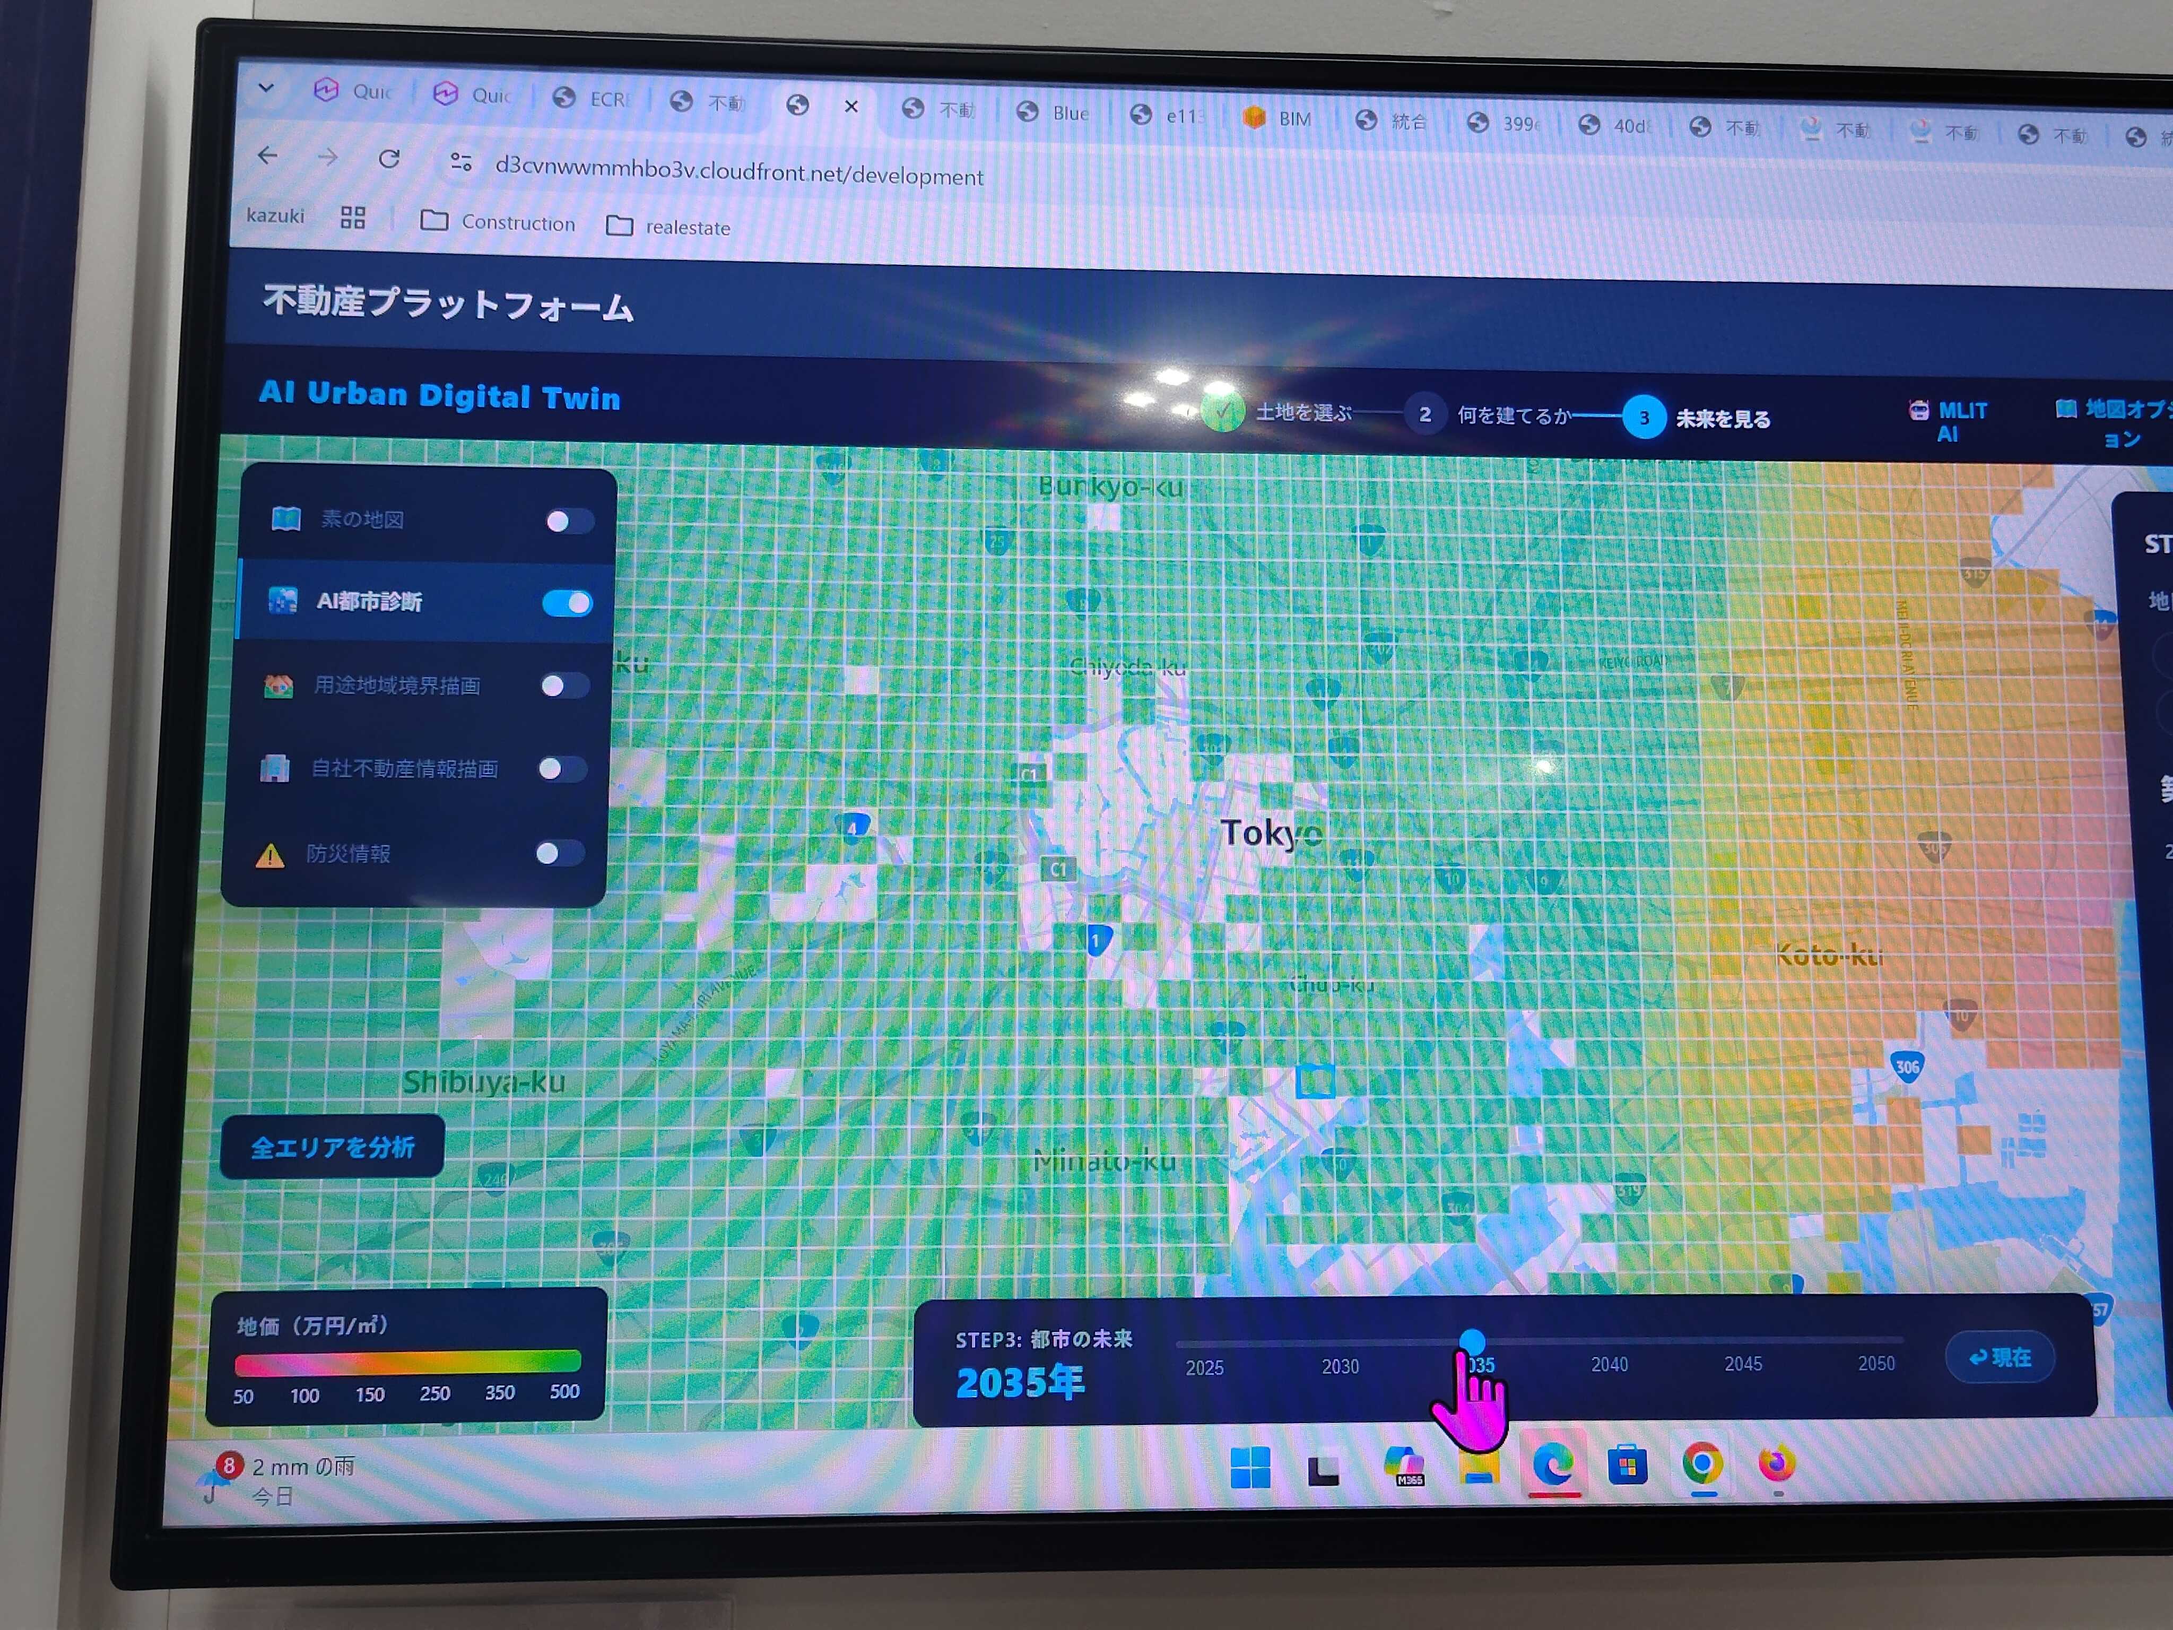The width and height of the screenshot is (2173, 1630).
Task: Open the kazuki bookmark
Action: pos(275,215)
